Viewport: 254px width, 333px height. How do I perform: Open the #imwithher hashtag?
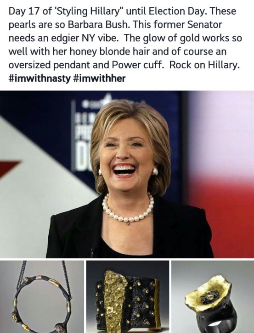[x=99, y=78]
